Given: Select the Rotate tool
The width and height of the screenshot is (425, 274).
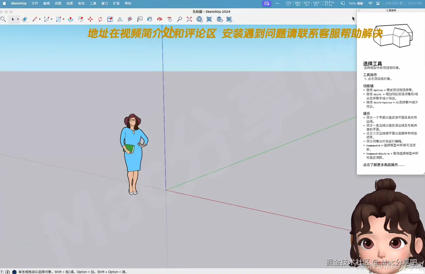Looking at the screenshot, I should click(x=100, y=19).
